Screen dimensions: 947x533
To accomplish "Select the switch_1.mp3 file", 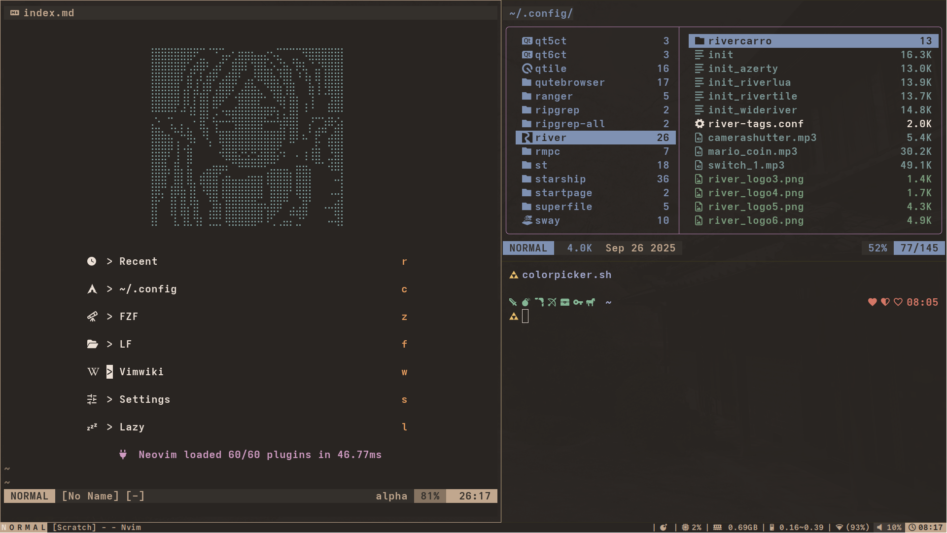I will (813, 165).
